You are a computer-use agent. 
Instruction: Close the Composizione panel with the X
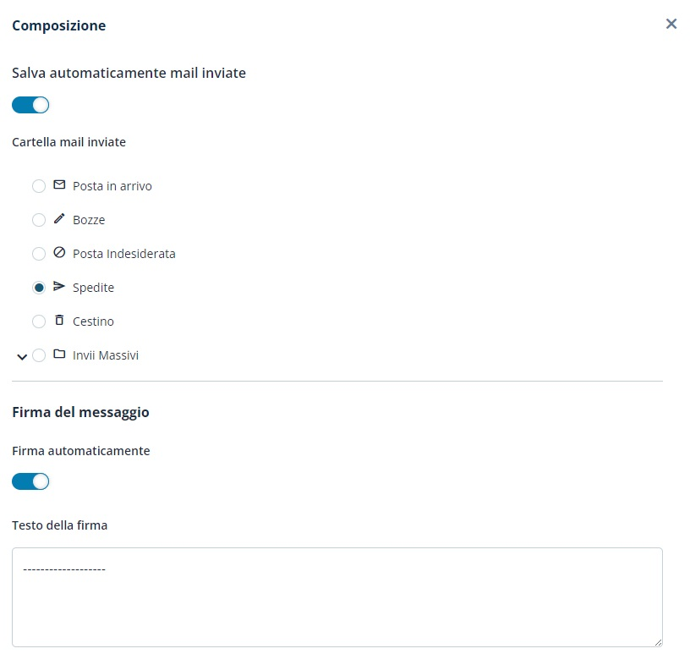[x=671, y=24]
